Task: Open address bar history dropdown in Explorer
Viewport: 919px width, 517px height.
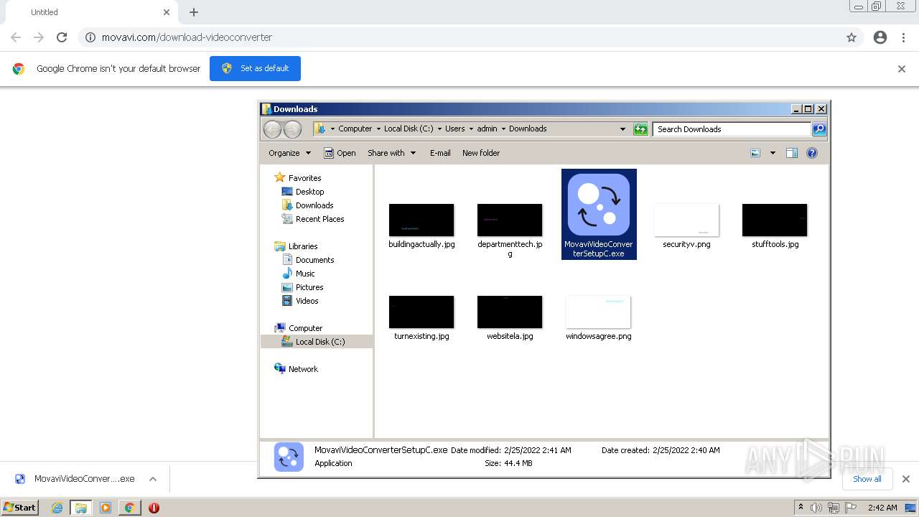Action: (622, 129)
